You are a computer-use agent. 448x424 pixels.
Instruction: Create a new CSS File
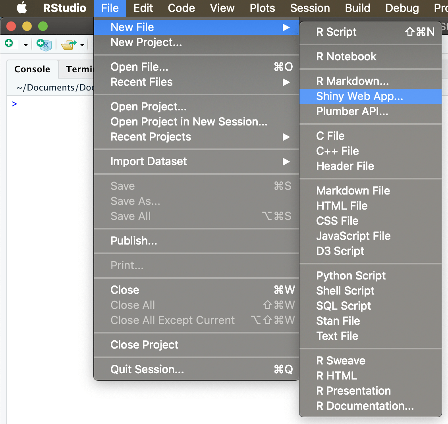click(371, 221)
